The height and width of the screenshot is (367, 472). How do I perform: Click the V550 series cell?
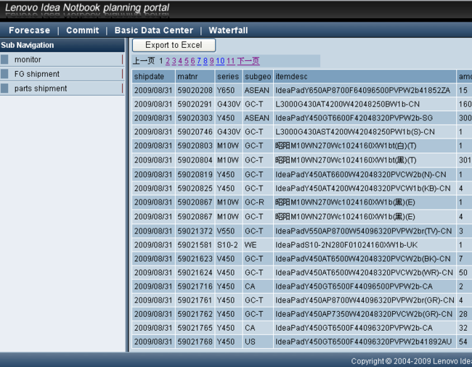229,231
